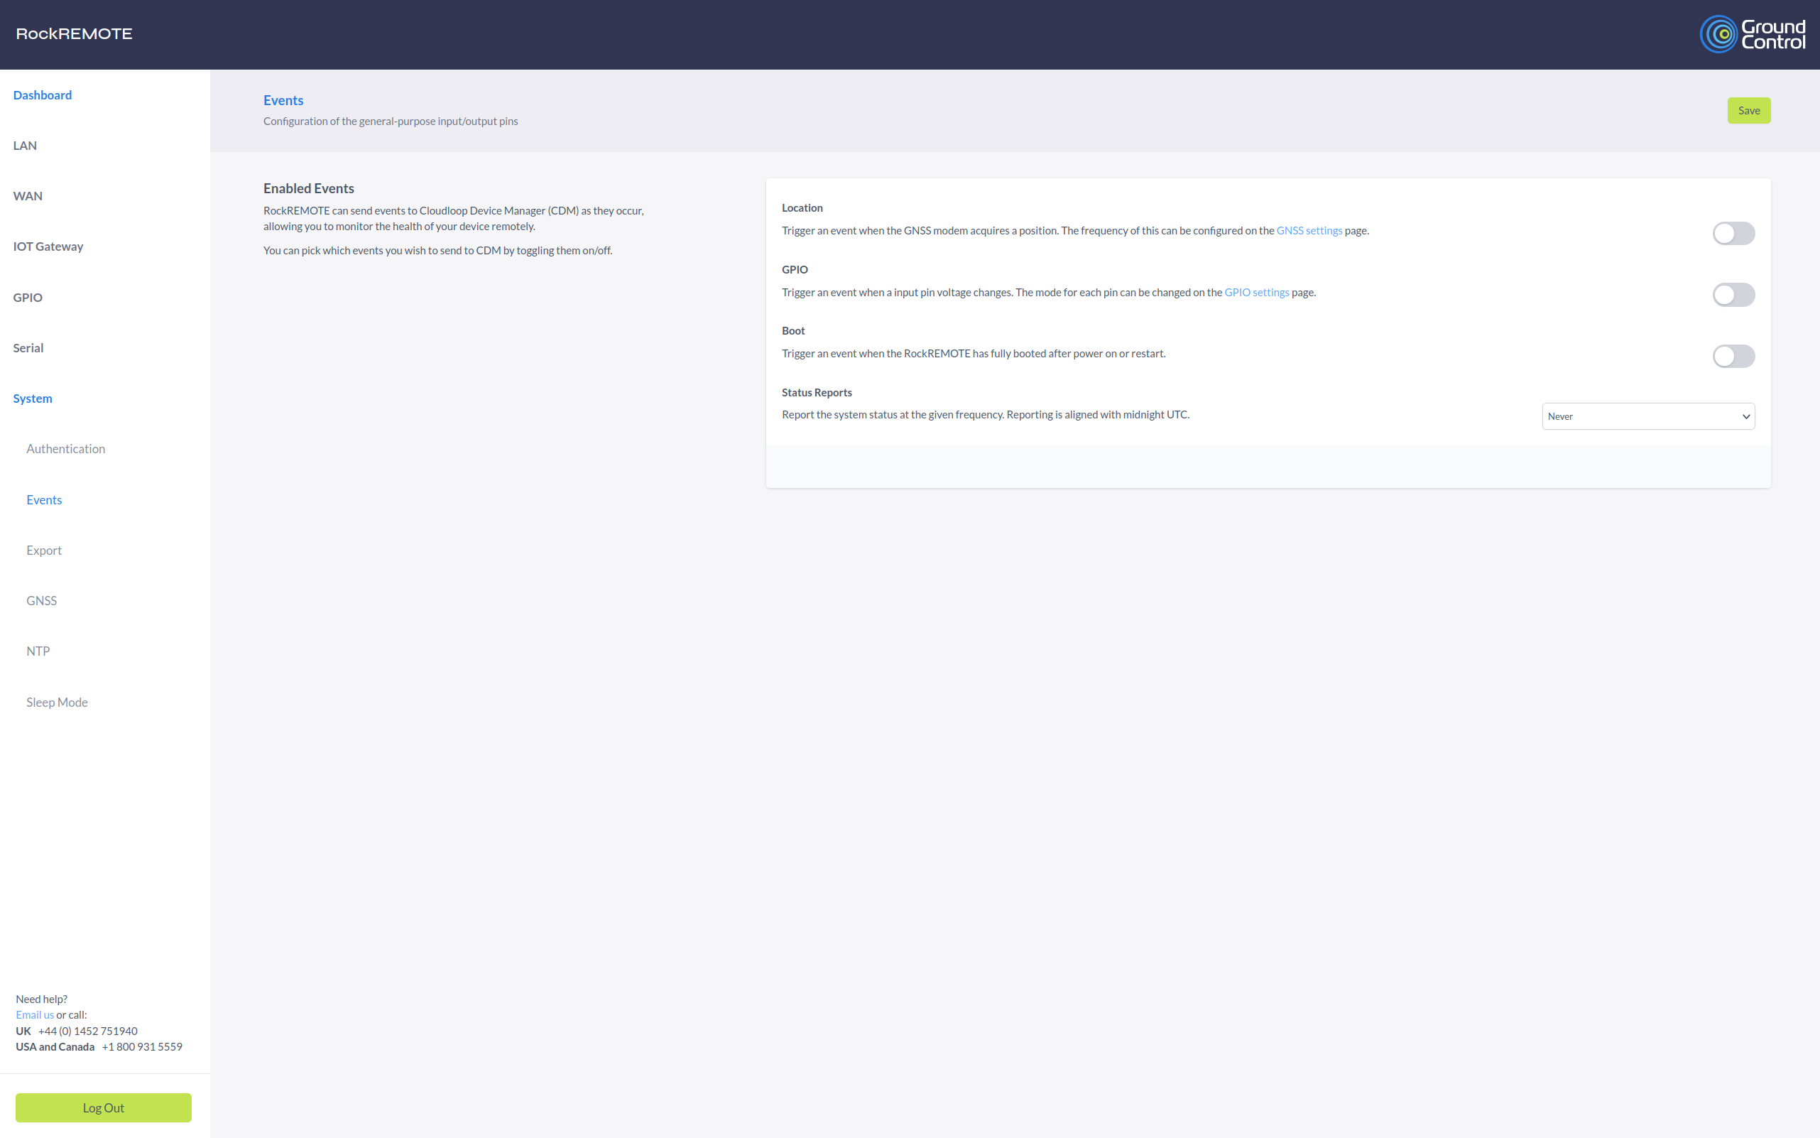Log out of RockREMOTE
Viewport: 1820px width, 1138px height.
pos(103,1108)
